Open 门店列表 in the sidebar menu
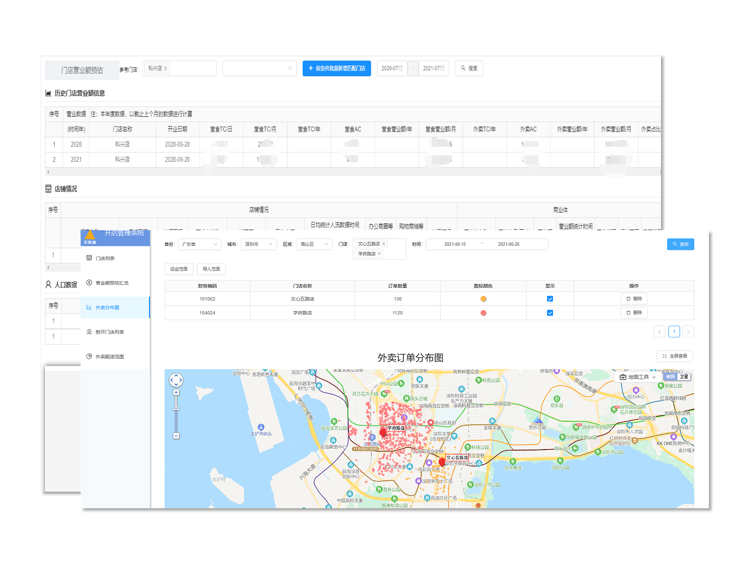 pyautogui.click(x=105, y=259)
